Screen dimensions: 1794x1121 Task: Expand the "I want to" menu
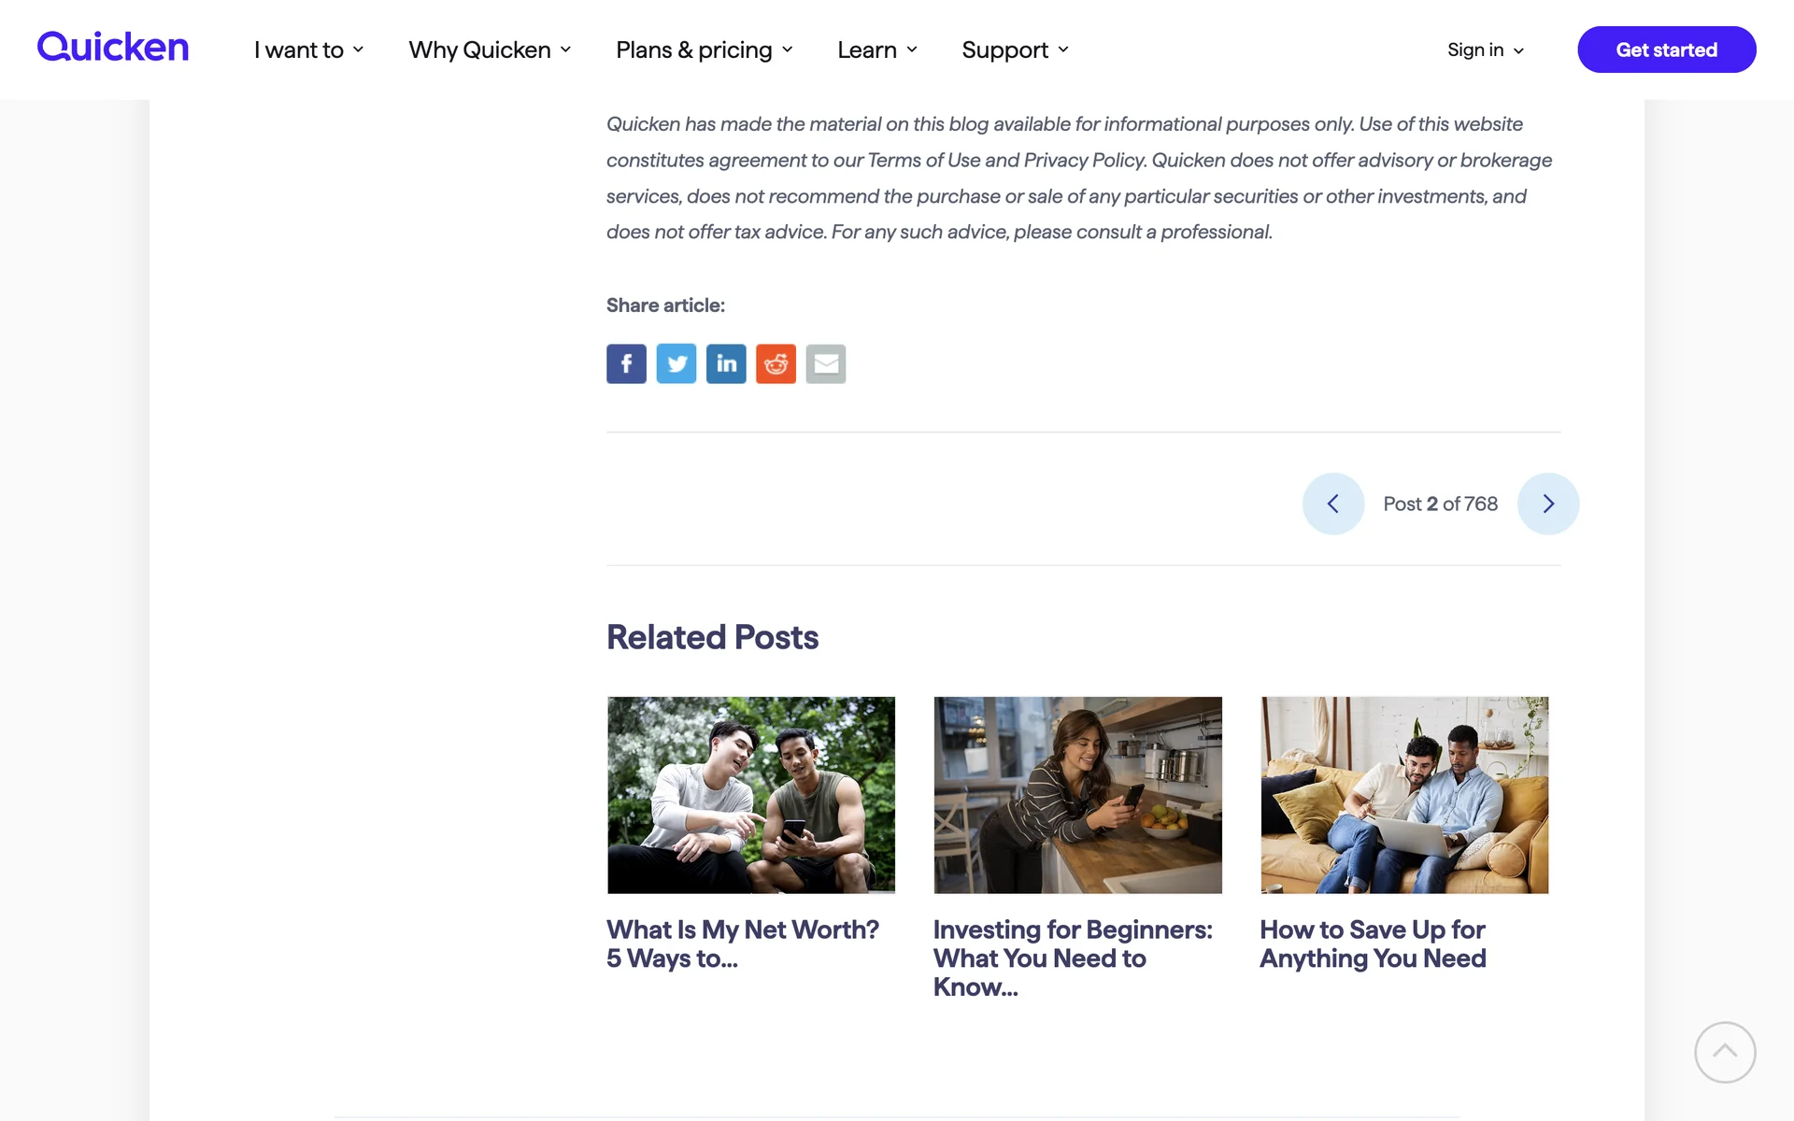308,50
